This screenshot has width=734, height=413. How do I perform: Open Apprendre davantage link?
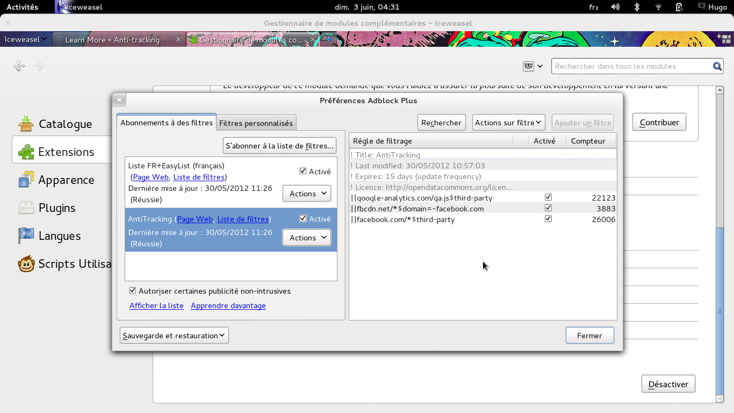tap(228, 305)
